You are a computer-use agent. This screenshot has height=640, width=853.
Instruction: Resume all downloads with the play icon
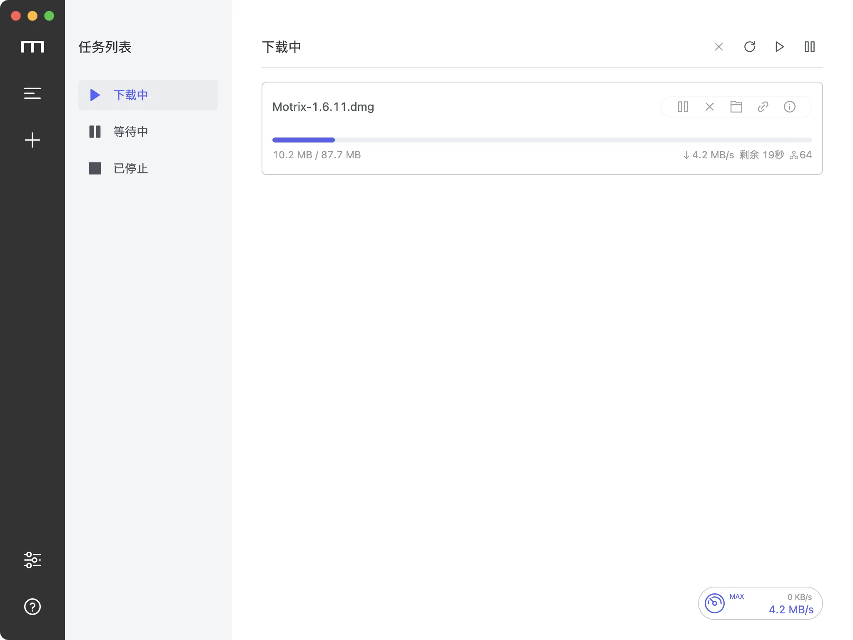click(779, 47)
